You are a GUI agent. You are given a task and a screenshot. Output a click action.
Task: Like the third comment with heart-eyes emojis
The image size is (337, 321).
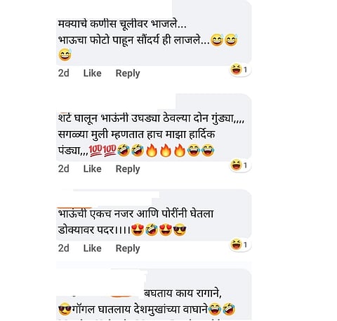93,248
